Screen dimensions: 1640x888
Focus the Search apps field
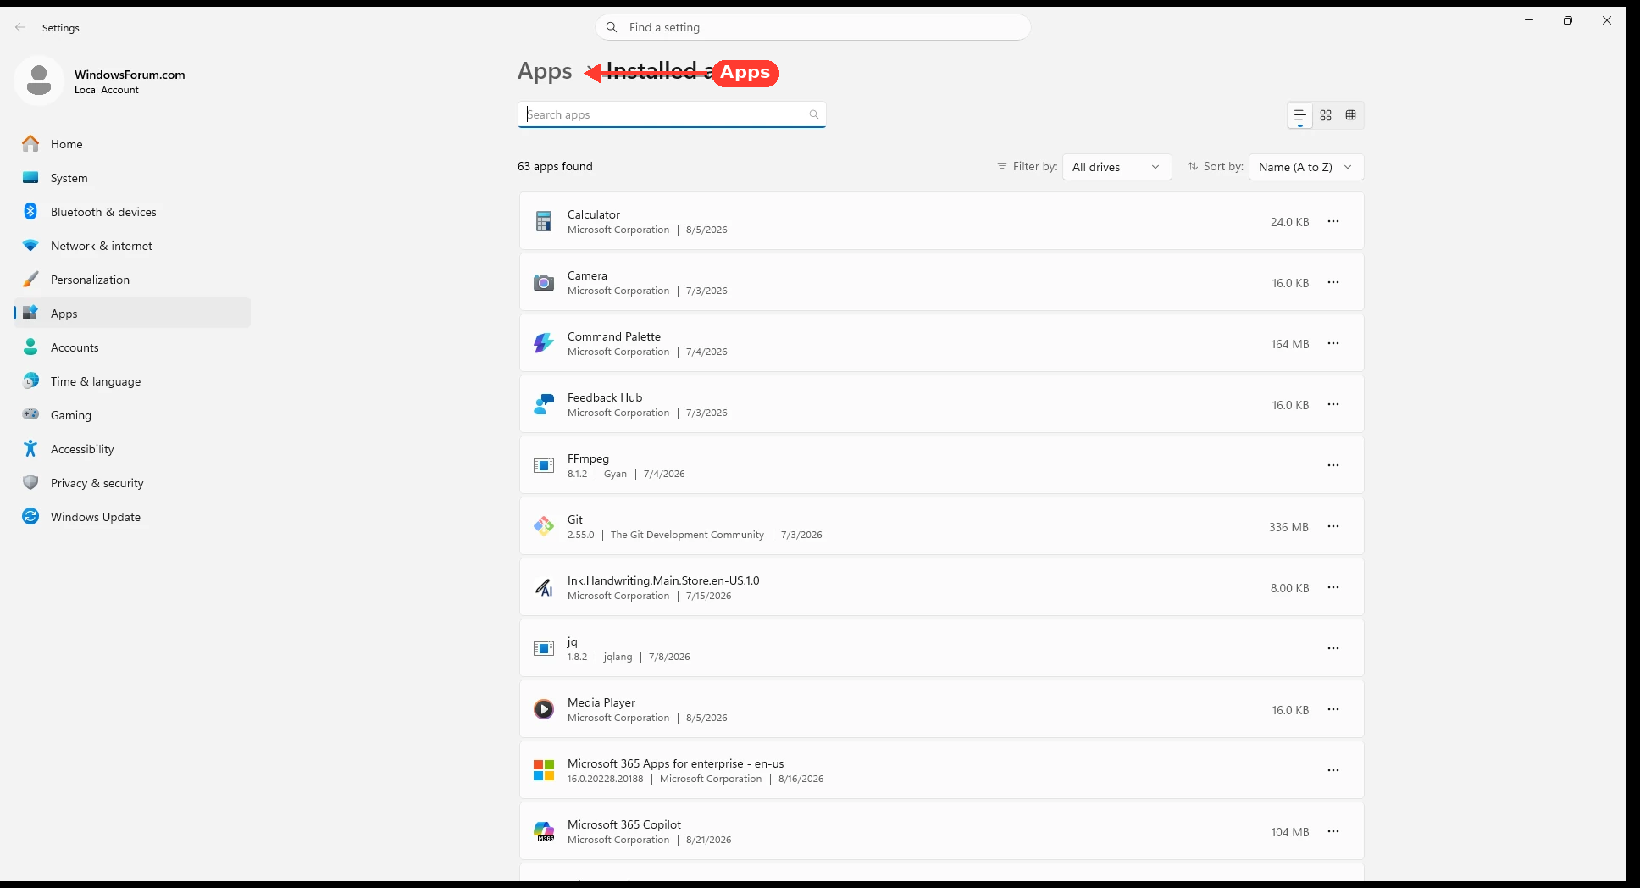(x=672, y=114)
